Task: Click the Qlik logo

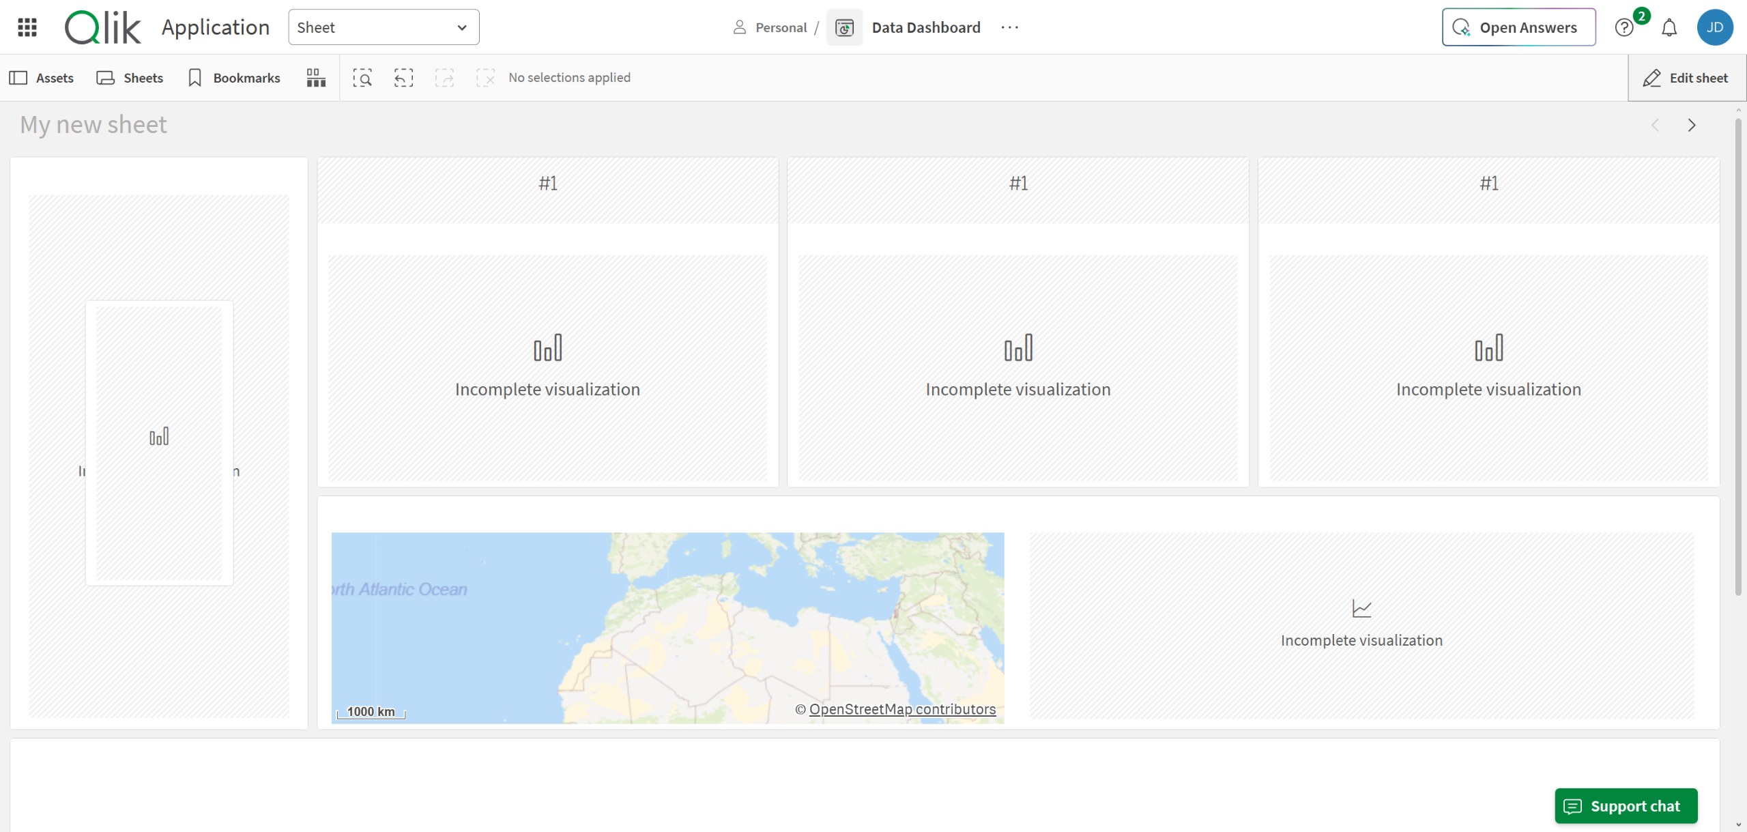Action: (x=103, y=27)
